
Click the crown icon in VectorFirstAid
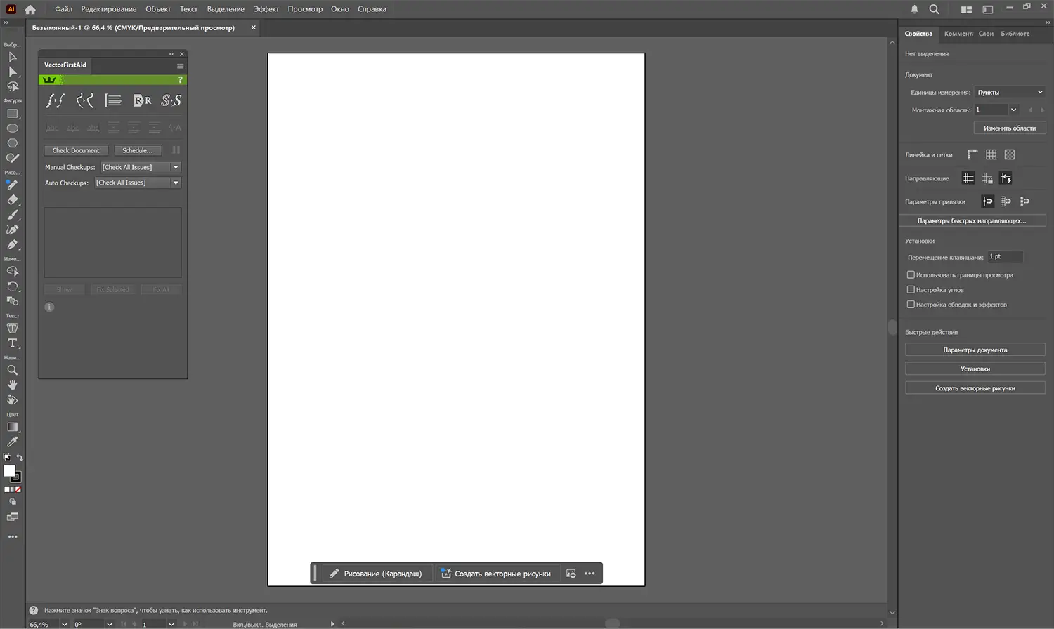(49, 79)
